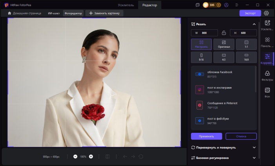275x166 pixels.
Task: Select the 16:9 crop ratio
Action: click(246, 57)
